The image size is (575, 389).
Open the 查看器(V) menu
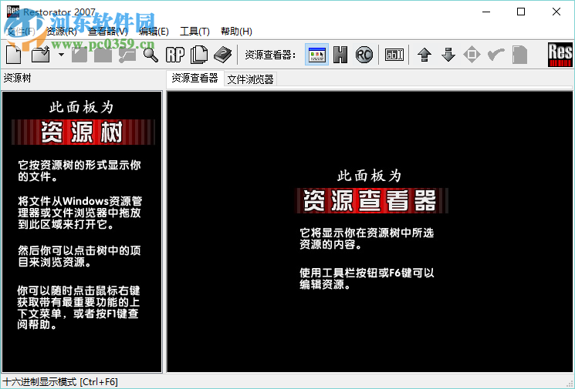tap(108, 32)
